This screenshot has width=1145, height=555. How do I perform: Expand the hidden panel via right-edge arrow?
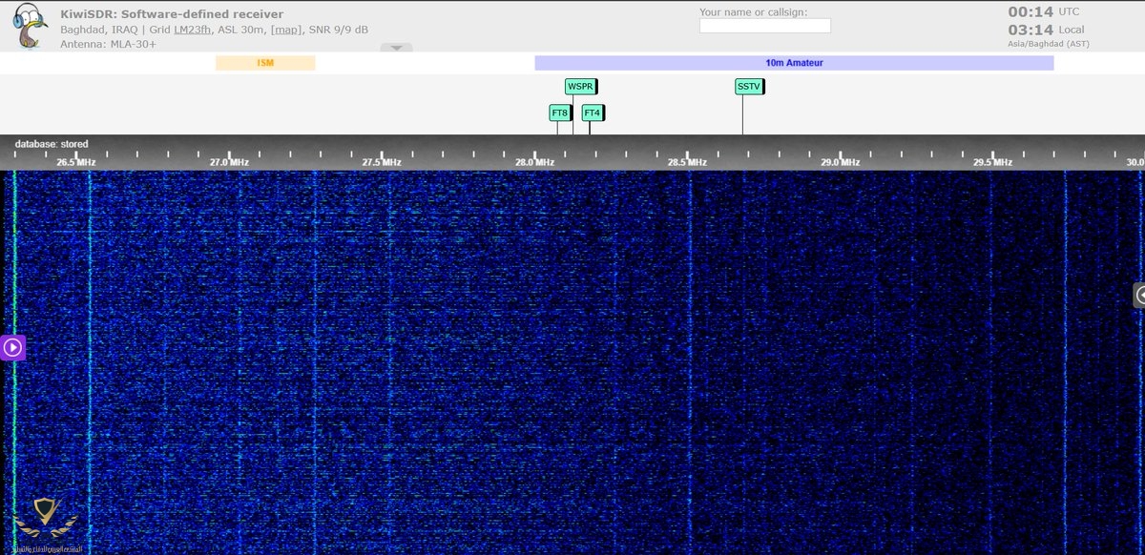point(1138,296)
